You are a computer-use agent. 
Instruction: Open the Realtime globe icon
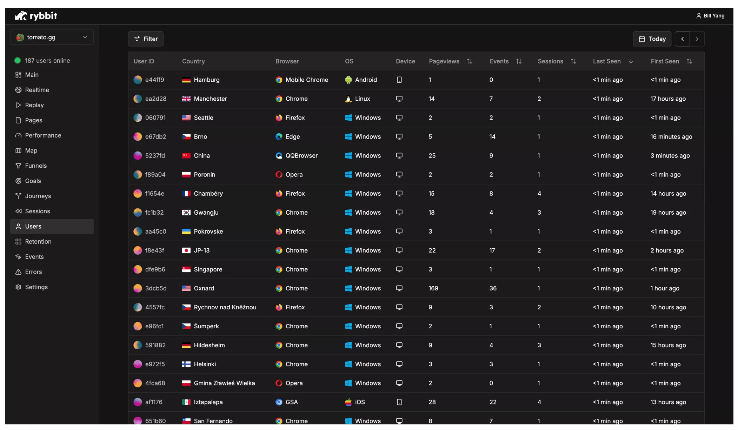click(18, 90)
